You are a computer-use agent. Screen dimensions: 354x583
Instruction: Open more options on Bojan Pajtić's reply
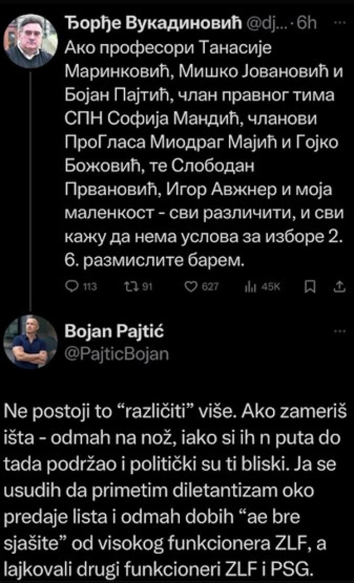click(x=339, y=331)
